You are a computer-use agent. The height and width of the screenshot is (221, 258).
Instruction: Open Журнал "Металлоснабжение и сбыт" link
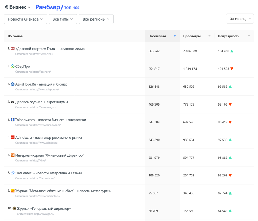tap(63, 191)
